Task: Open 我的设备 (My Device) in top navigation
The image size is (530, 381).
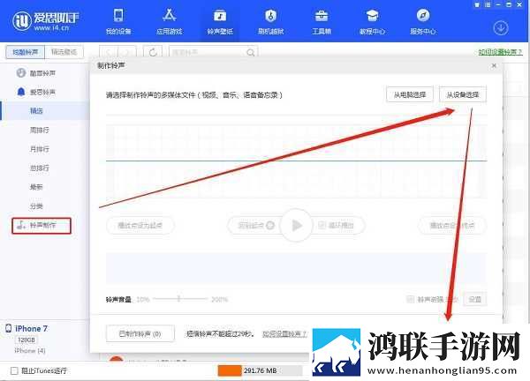Action: point(118,22)
